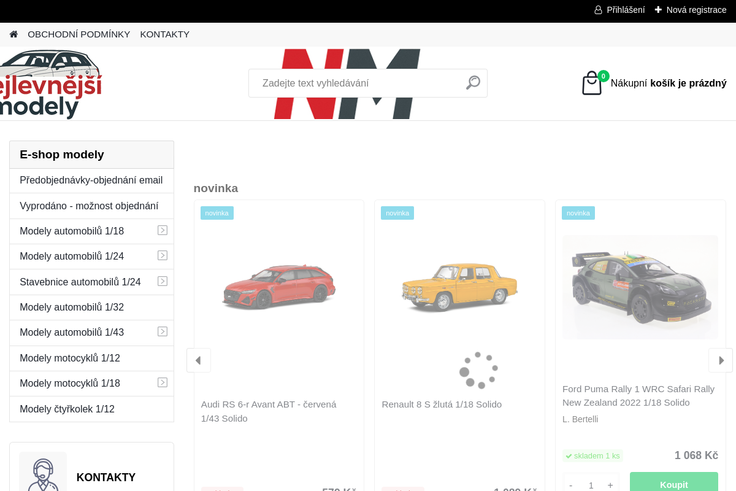The image size is (736, 491).
Task: Click Ford Puma quantity input field
Action: click(591, 485)
